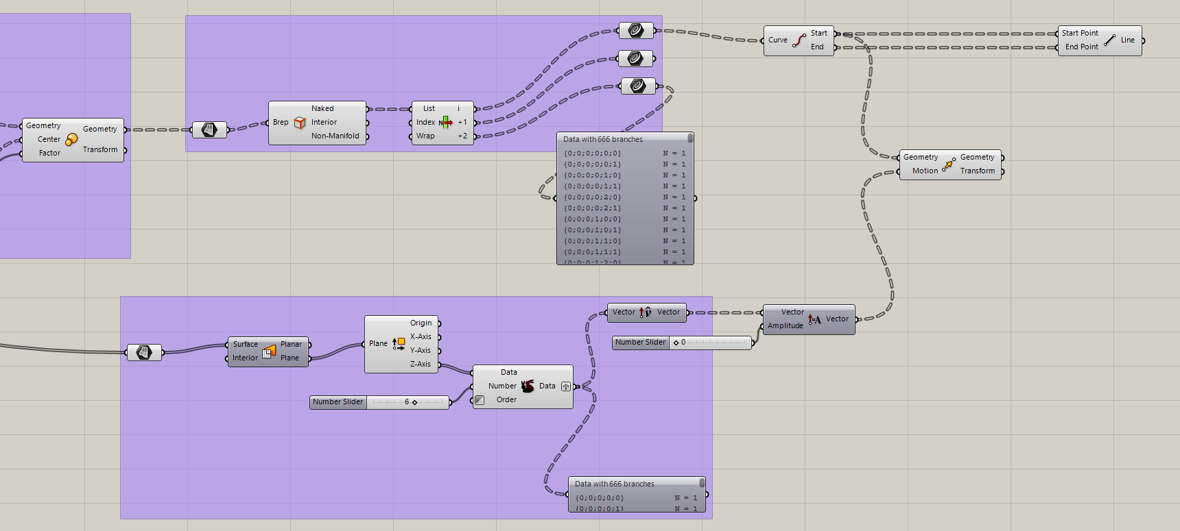Click the End Points curve icon

799,40
